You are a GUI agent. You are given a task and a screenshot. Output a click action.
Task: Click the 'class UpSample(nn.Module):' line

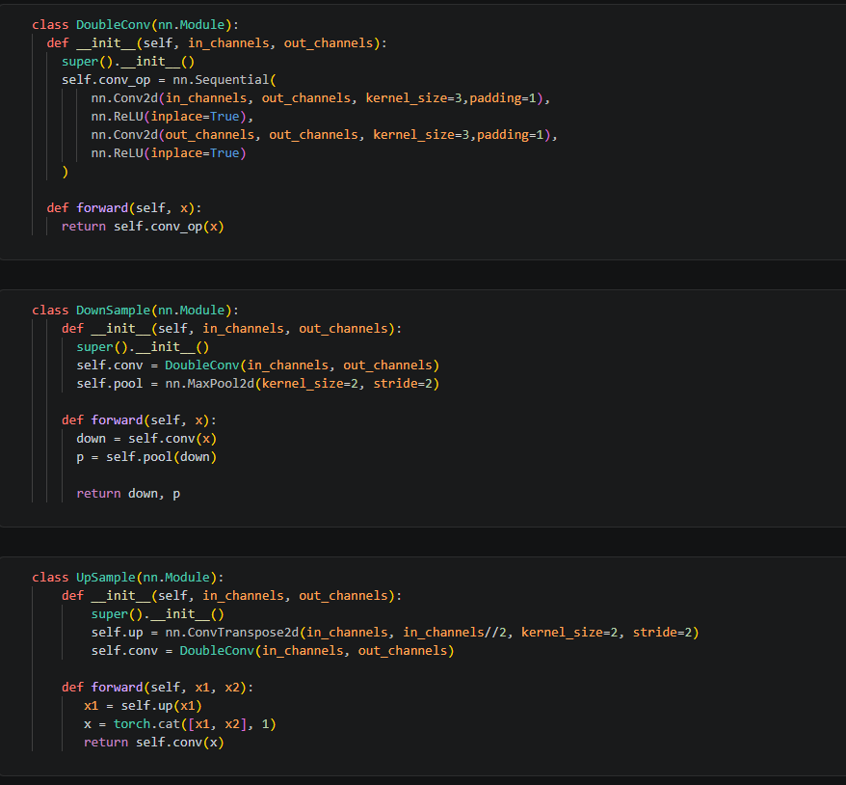click(x=127, y=578)
